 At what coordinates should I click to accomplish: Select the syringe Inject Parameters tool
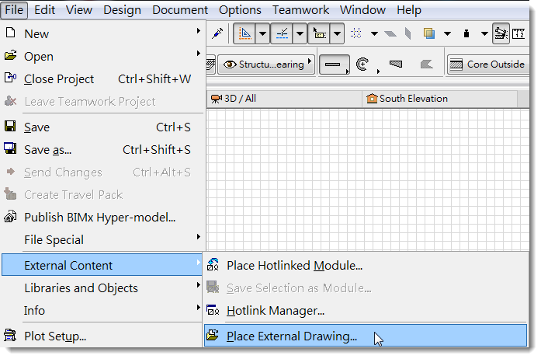(217, 33)
